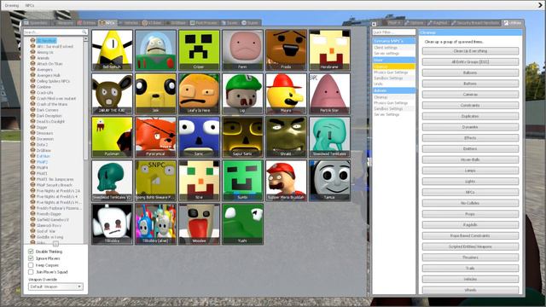Image resolution: width=546 pixels, height=307 pixels.
Task: Spawn the green Yoshi NPC
Action: (242, 224)
